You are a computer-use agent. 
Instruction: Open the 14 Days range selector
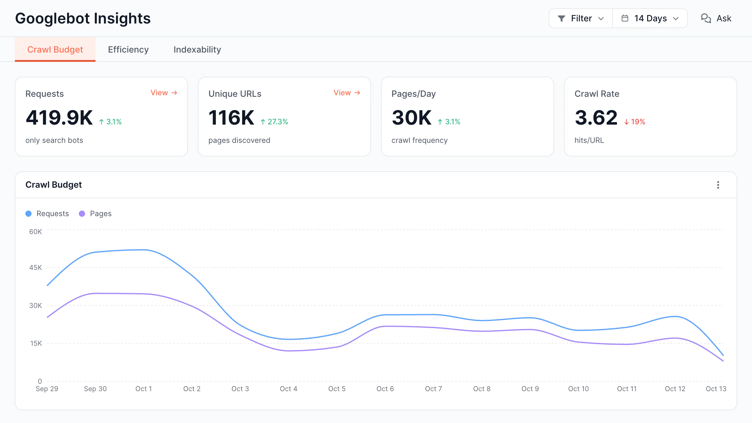click(x=650, y=18)
